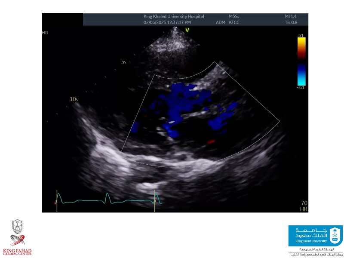This screenshot has height=258, width=344.
Task: Click the V probe orientation marker
Action: (187, 30)
